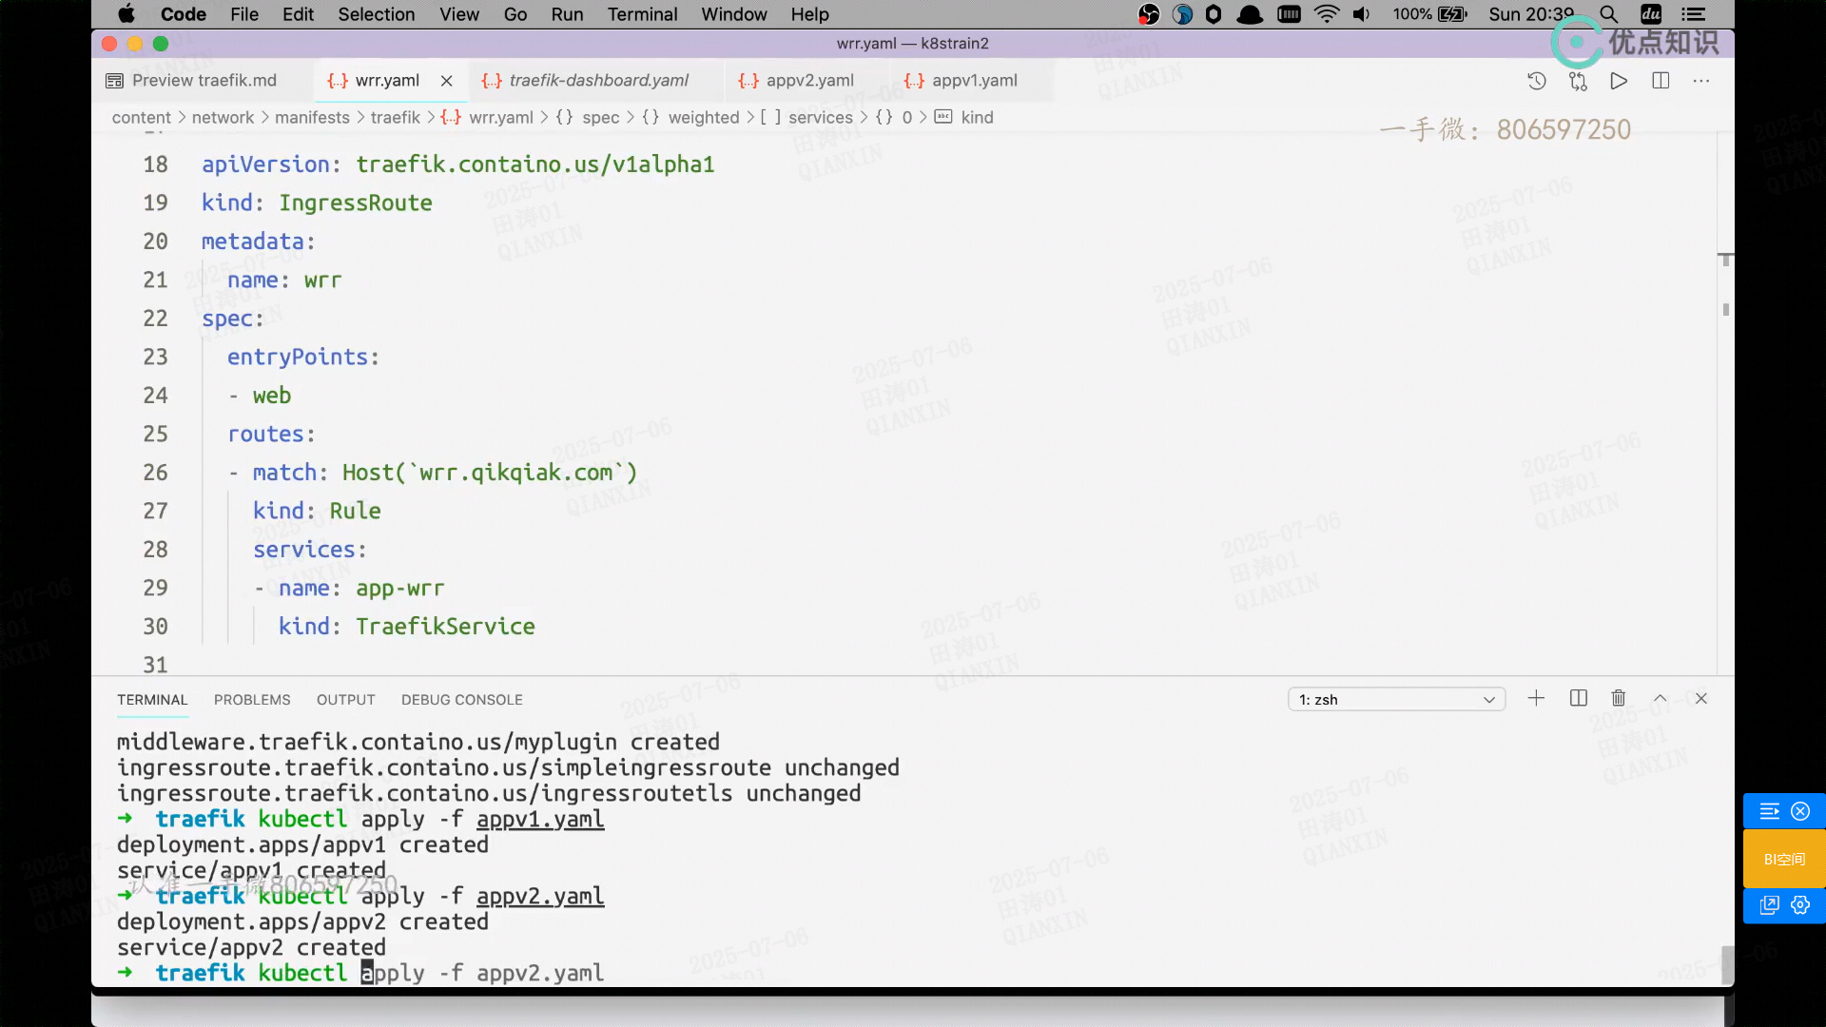The image size is (1826, 1027).
Task: Expand 'services' breadcrumb segment
Action: 820,118
